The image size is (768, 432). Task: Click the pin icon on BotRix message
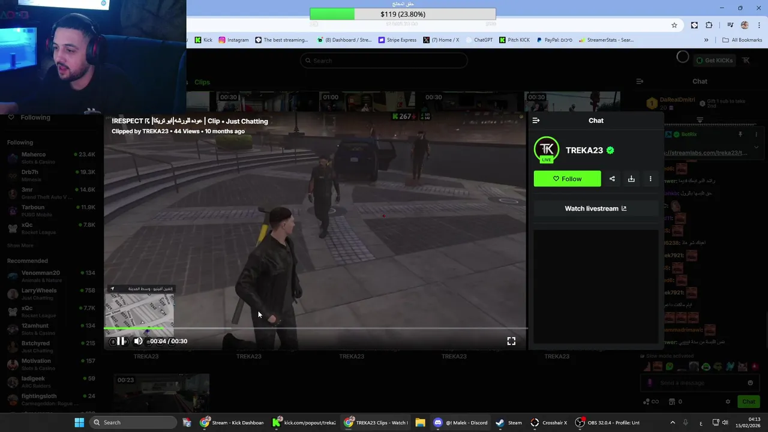click(740, 134)
